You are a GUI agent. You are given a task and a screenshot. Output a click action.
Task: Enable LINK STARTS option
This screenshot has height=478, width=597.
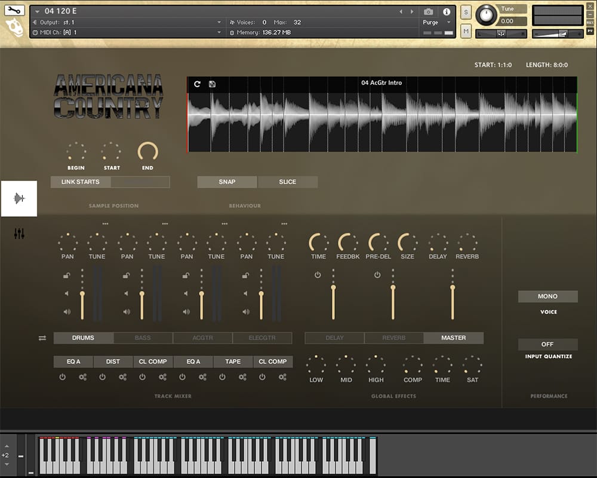[x=81, y=182]
